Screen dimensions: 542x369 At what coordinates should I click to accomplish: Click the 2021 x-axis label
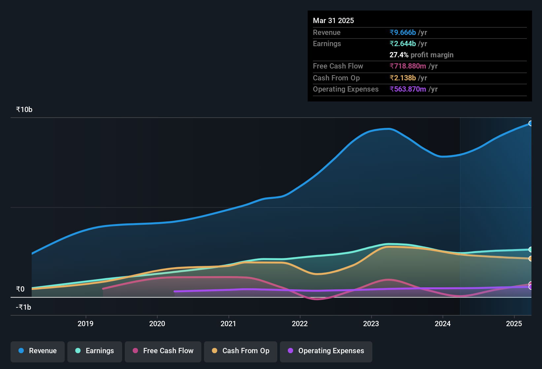pyautogui.click(x=228, y=324)
